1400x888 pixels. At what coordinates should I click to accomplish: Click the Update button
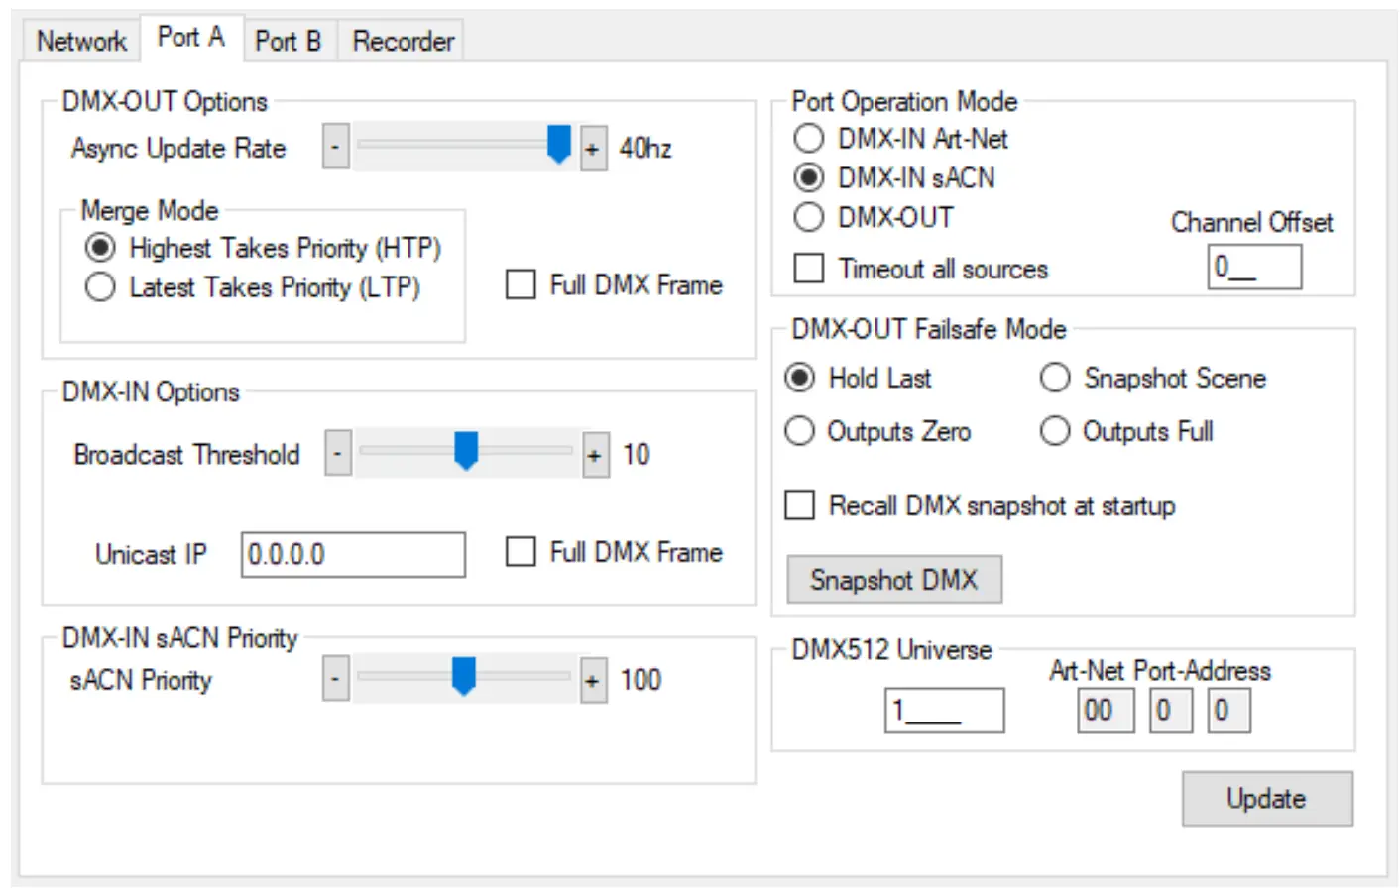[x=1266, y=799]
